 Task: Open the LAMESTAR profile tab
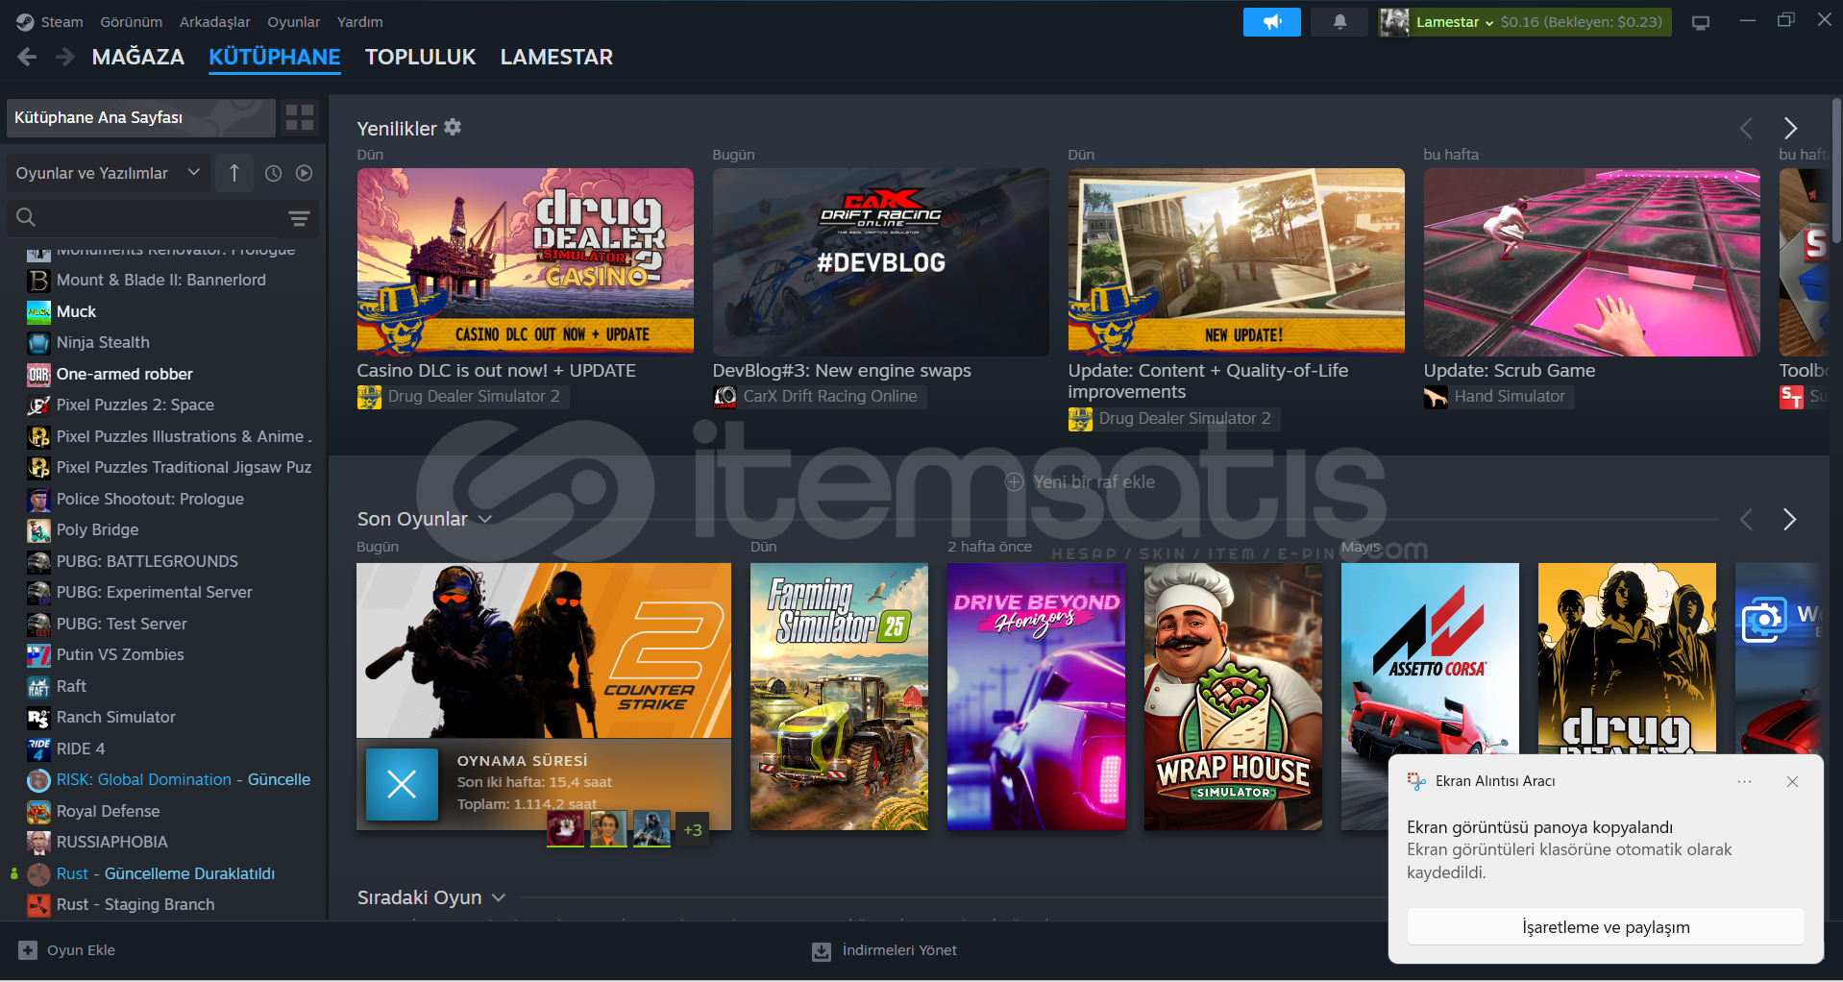pos(556,57)
